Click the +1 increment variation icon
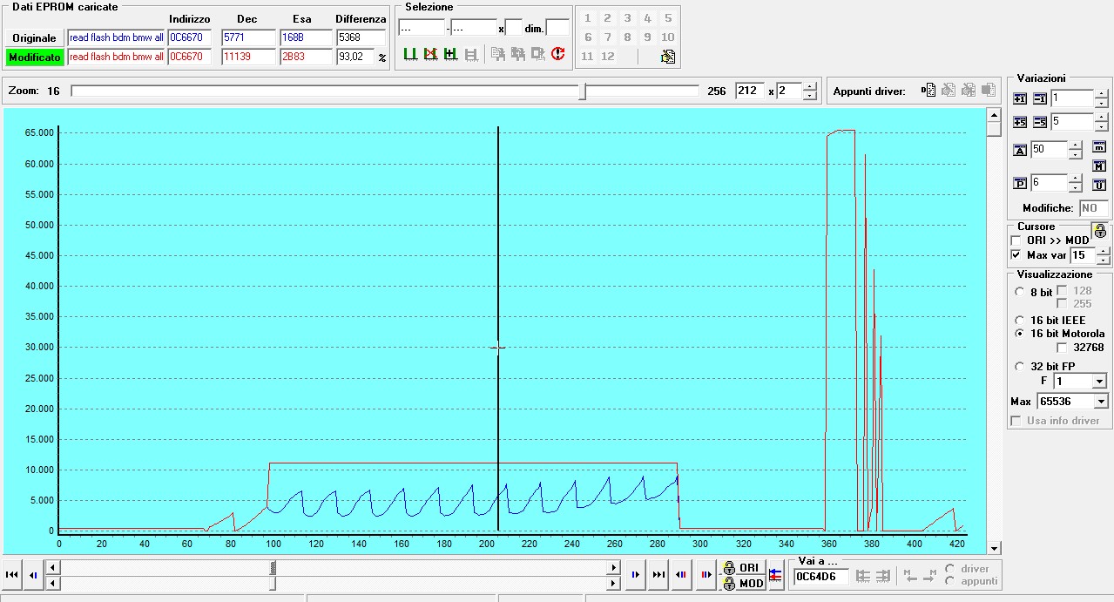Viewport: 1114px width, 602px height. (1021, 98)
